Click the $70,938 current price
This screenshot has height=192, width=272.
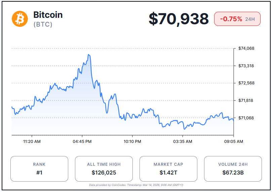(x=179, y=19)
